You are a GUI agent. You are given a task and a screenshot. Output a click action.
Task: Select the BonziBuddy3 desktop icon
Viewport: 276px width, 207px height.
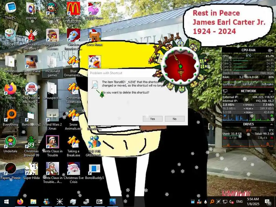(x=94, y=171)
